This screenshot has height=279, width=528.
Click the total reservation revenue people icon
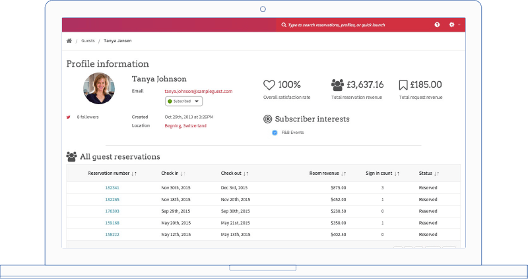tap(337, 85)
